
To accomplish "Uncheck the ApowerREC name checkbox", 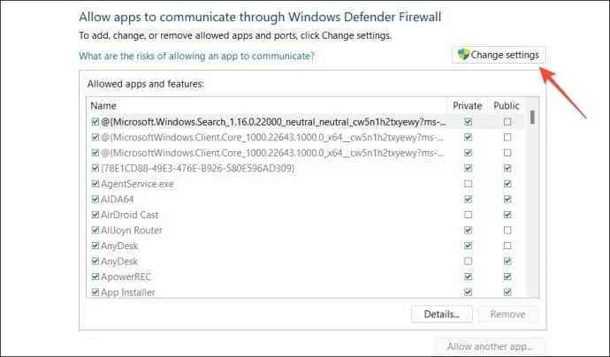I will [x=95, y=277].
